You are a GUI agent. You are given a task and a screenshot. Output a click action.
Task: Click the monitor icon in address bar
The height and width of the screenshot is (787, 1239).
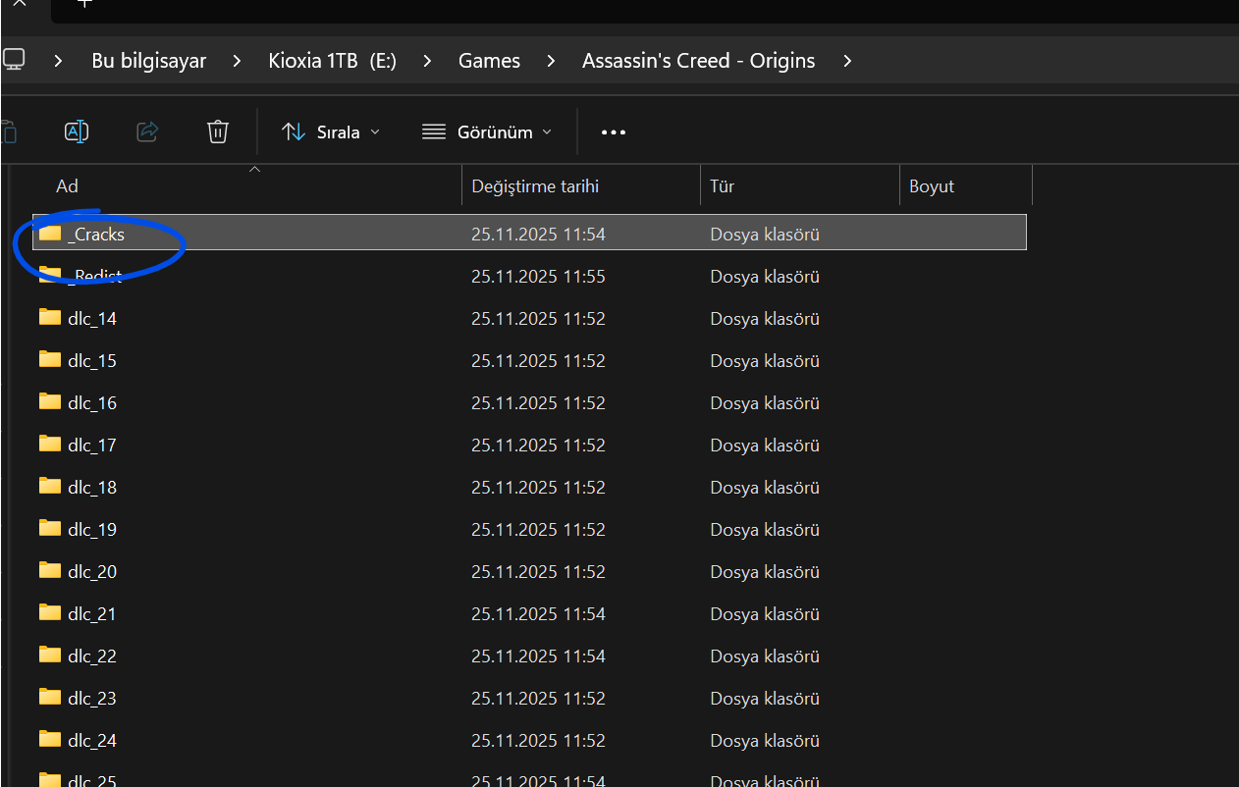(x=14, y=60)
